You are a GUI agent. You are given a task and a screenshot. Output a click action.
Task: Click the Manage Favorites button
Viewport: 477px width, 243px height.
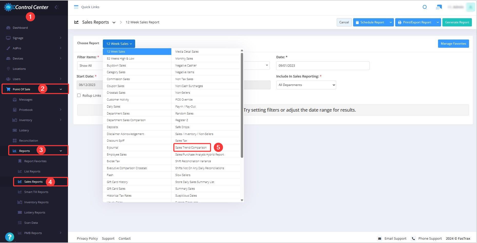point(453,44)
